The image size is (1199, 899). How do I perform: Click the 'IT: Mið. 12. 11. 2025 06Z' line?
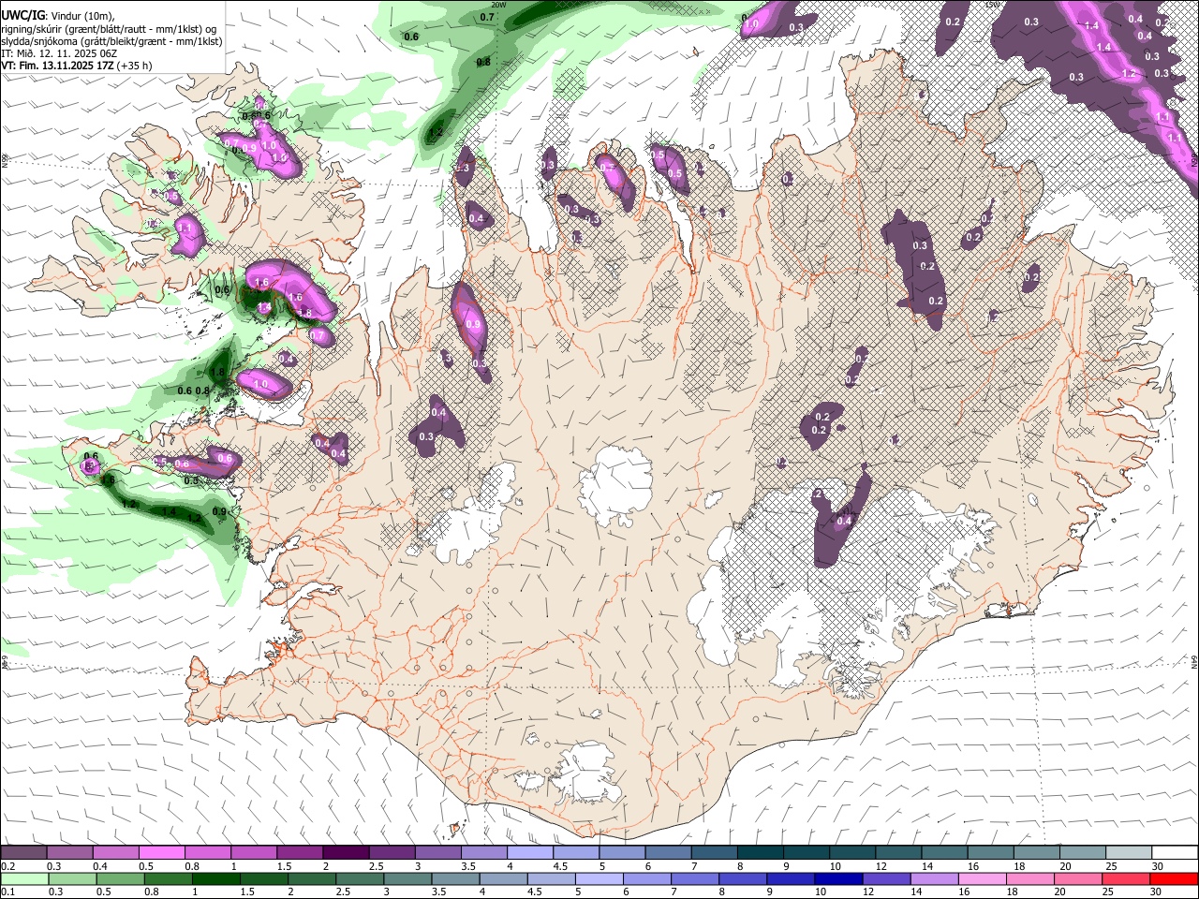[x=59, y=53]
